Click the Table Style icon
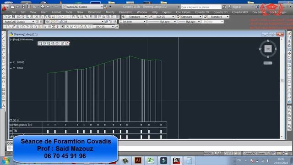 pos(178,16)
